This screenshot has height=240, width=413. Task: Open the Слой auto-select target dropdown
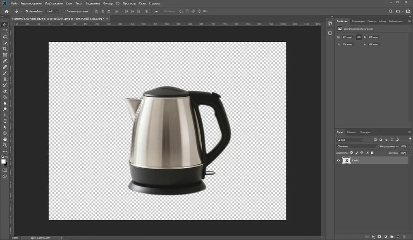point(52,12)
